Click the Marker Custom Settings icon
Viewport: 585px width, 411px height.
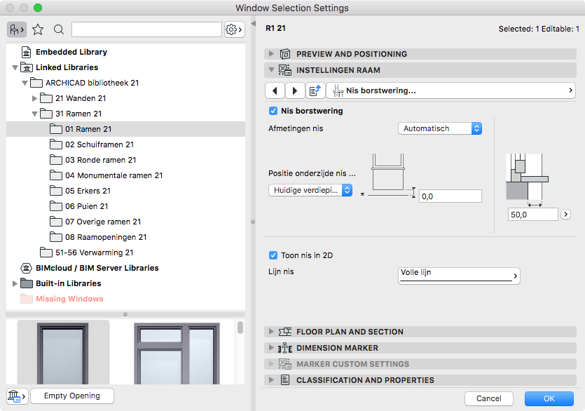pos(285,363)
